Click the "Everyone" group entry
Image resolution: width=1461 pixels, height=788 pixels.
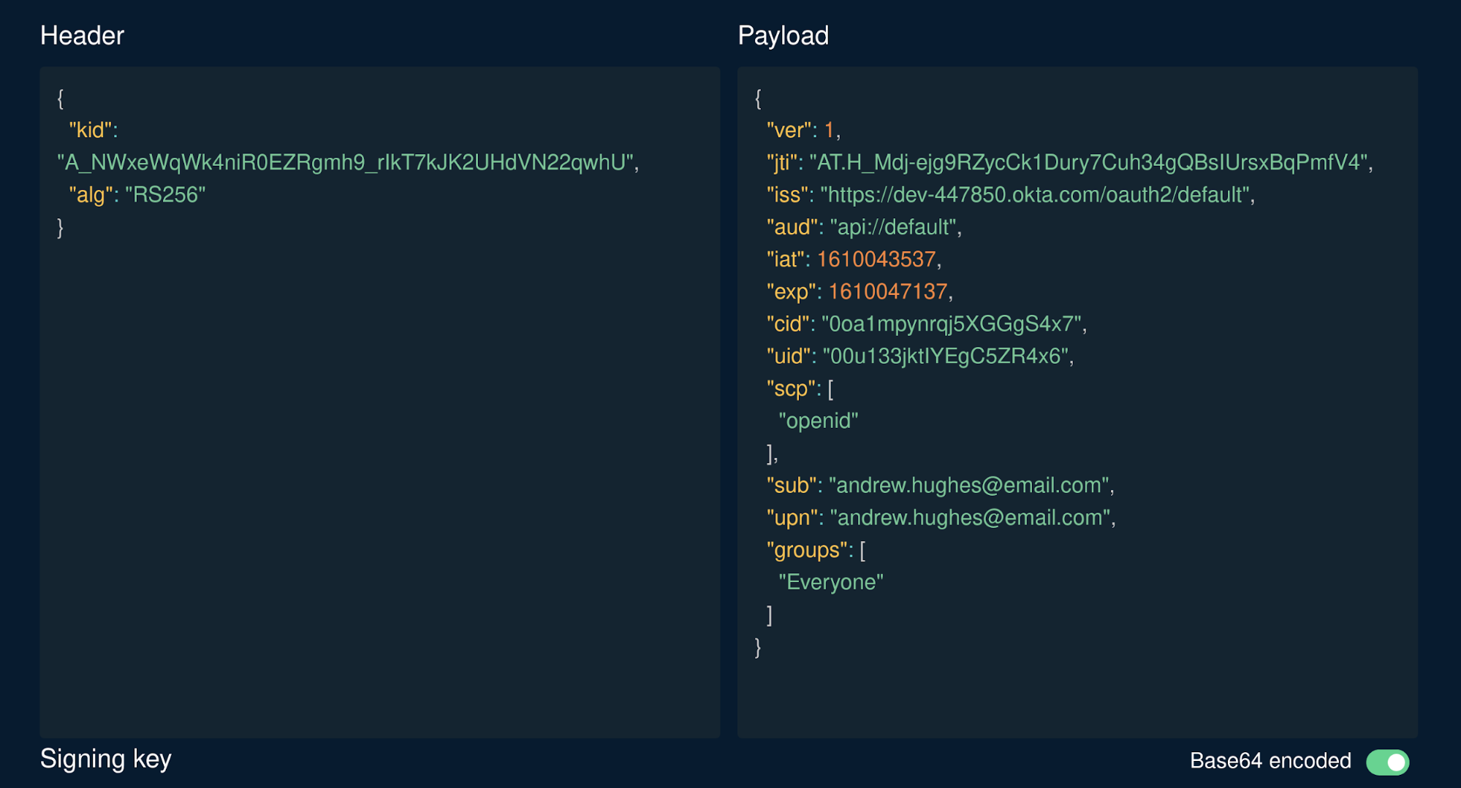(830, 582)
